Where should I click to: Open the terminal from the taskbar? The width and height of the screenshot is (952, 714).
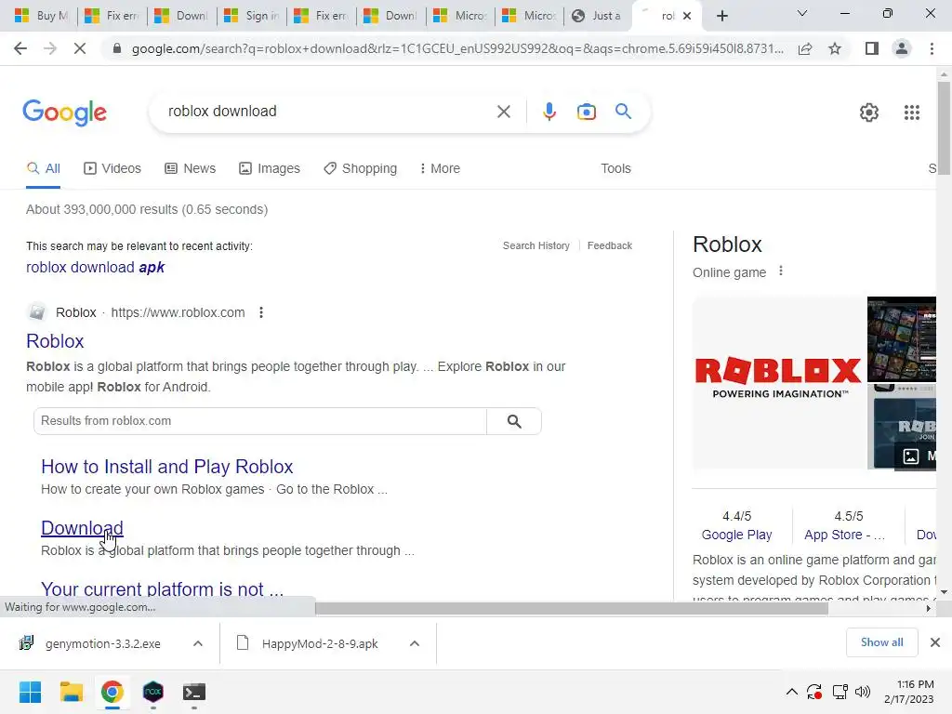194,692
